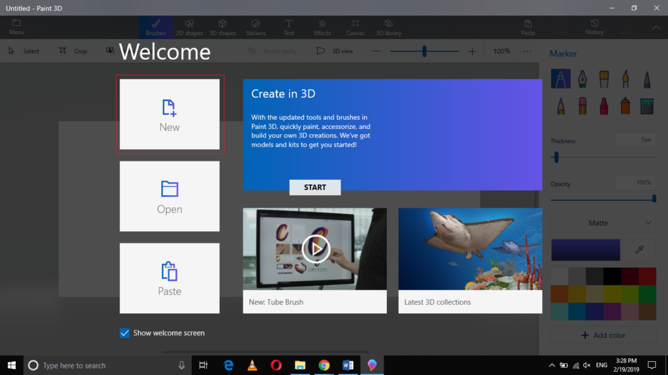Expand the Matte material dropdown
The image size is (668, 375).
pyautogui.click(x=602, y=223)
